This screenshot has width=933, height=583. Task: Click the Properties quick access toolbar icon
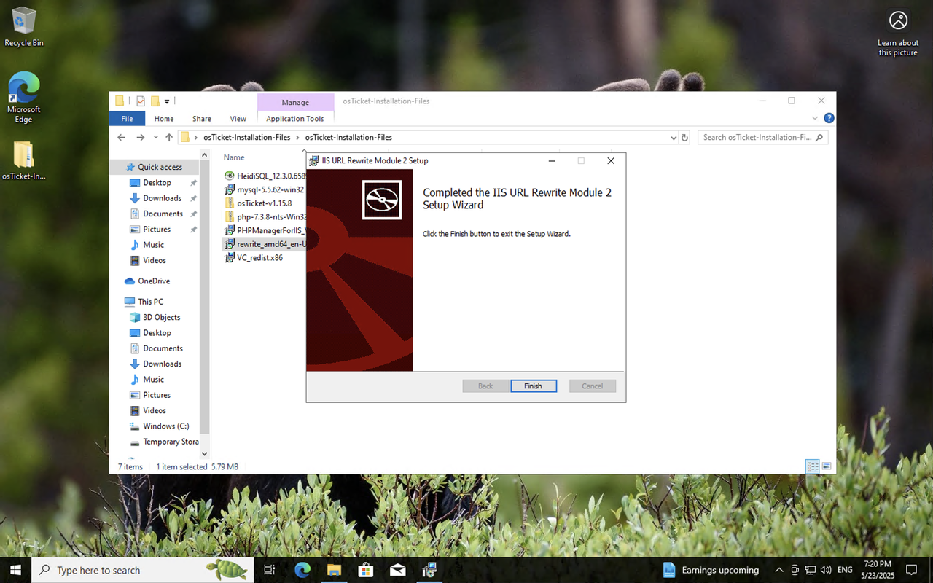141,101
